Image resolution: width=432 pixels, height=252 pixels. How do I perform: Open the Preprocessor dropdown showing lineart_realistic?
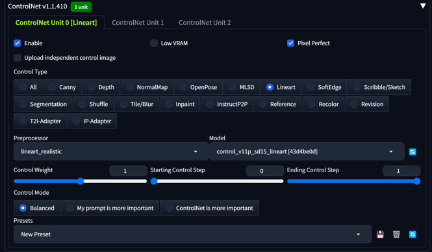tap(110, 151)
